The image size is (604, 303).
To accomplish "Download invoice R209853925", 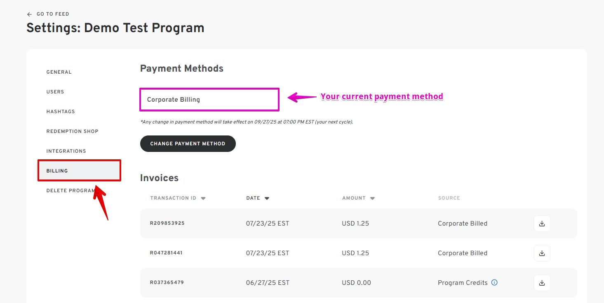I will coord(542,224).
